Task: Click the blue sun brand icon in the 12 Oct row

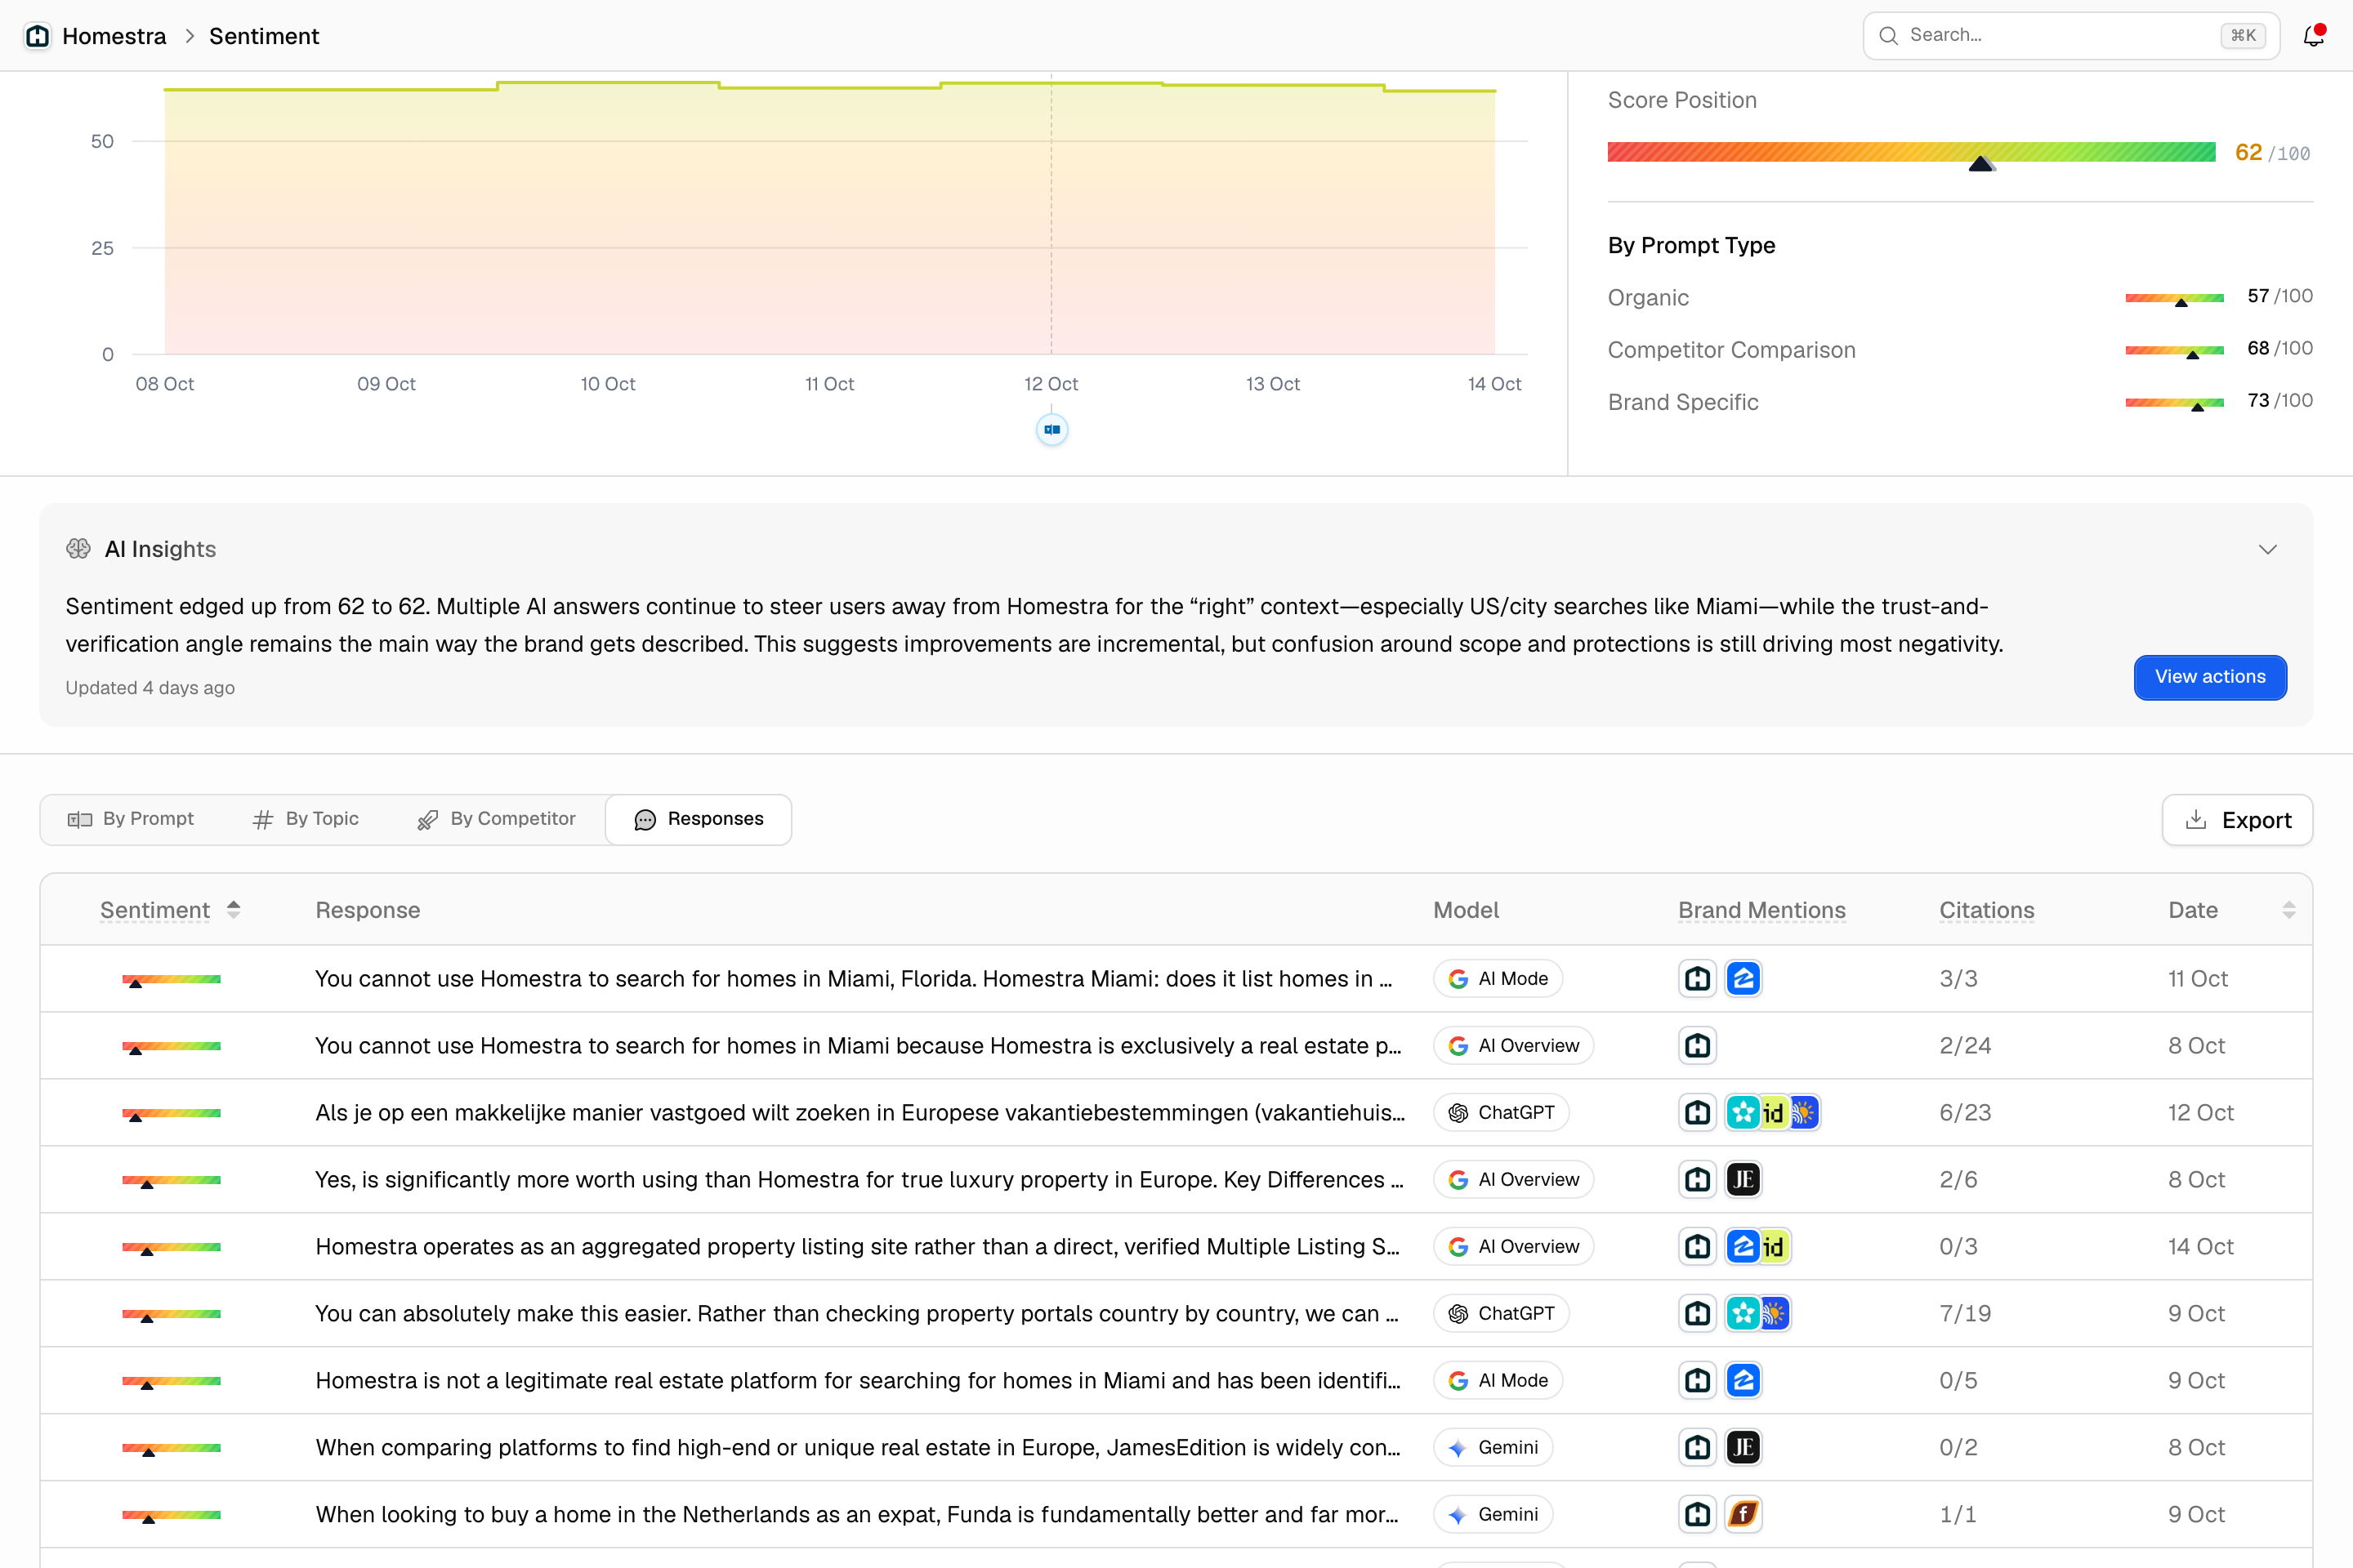Action: pyautogui.click(x=1803, y=1113)
